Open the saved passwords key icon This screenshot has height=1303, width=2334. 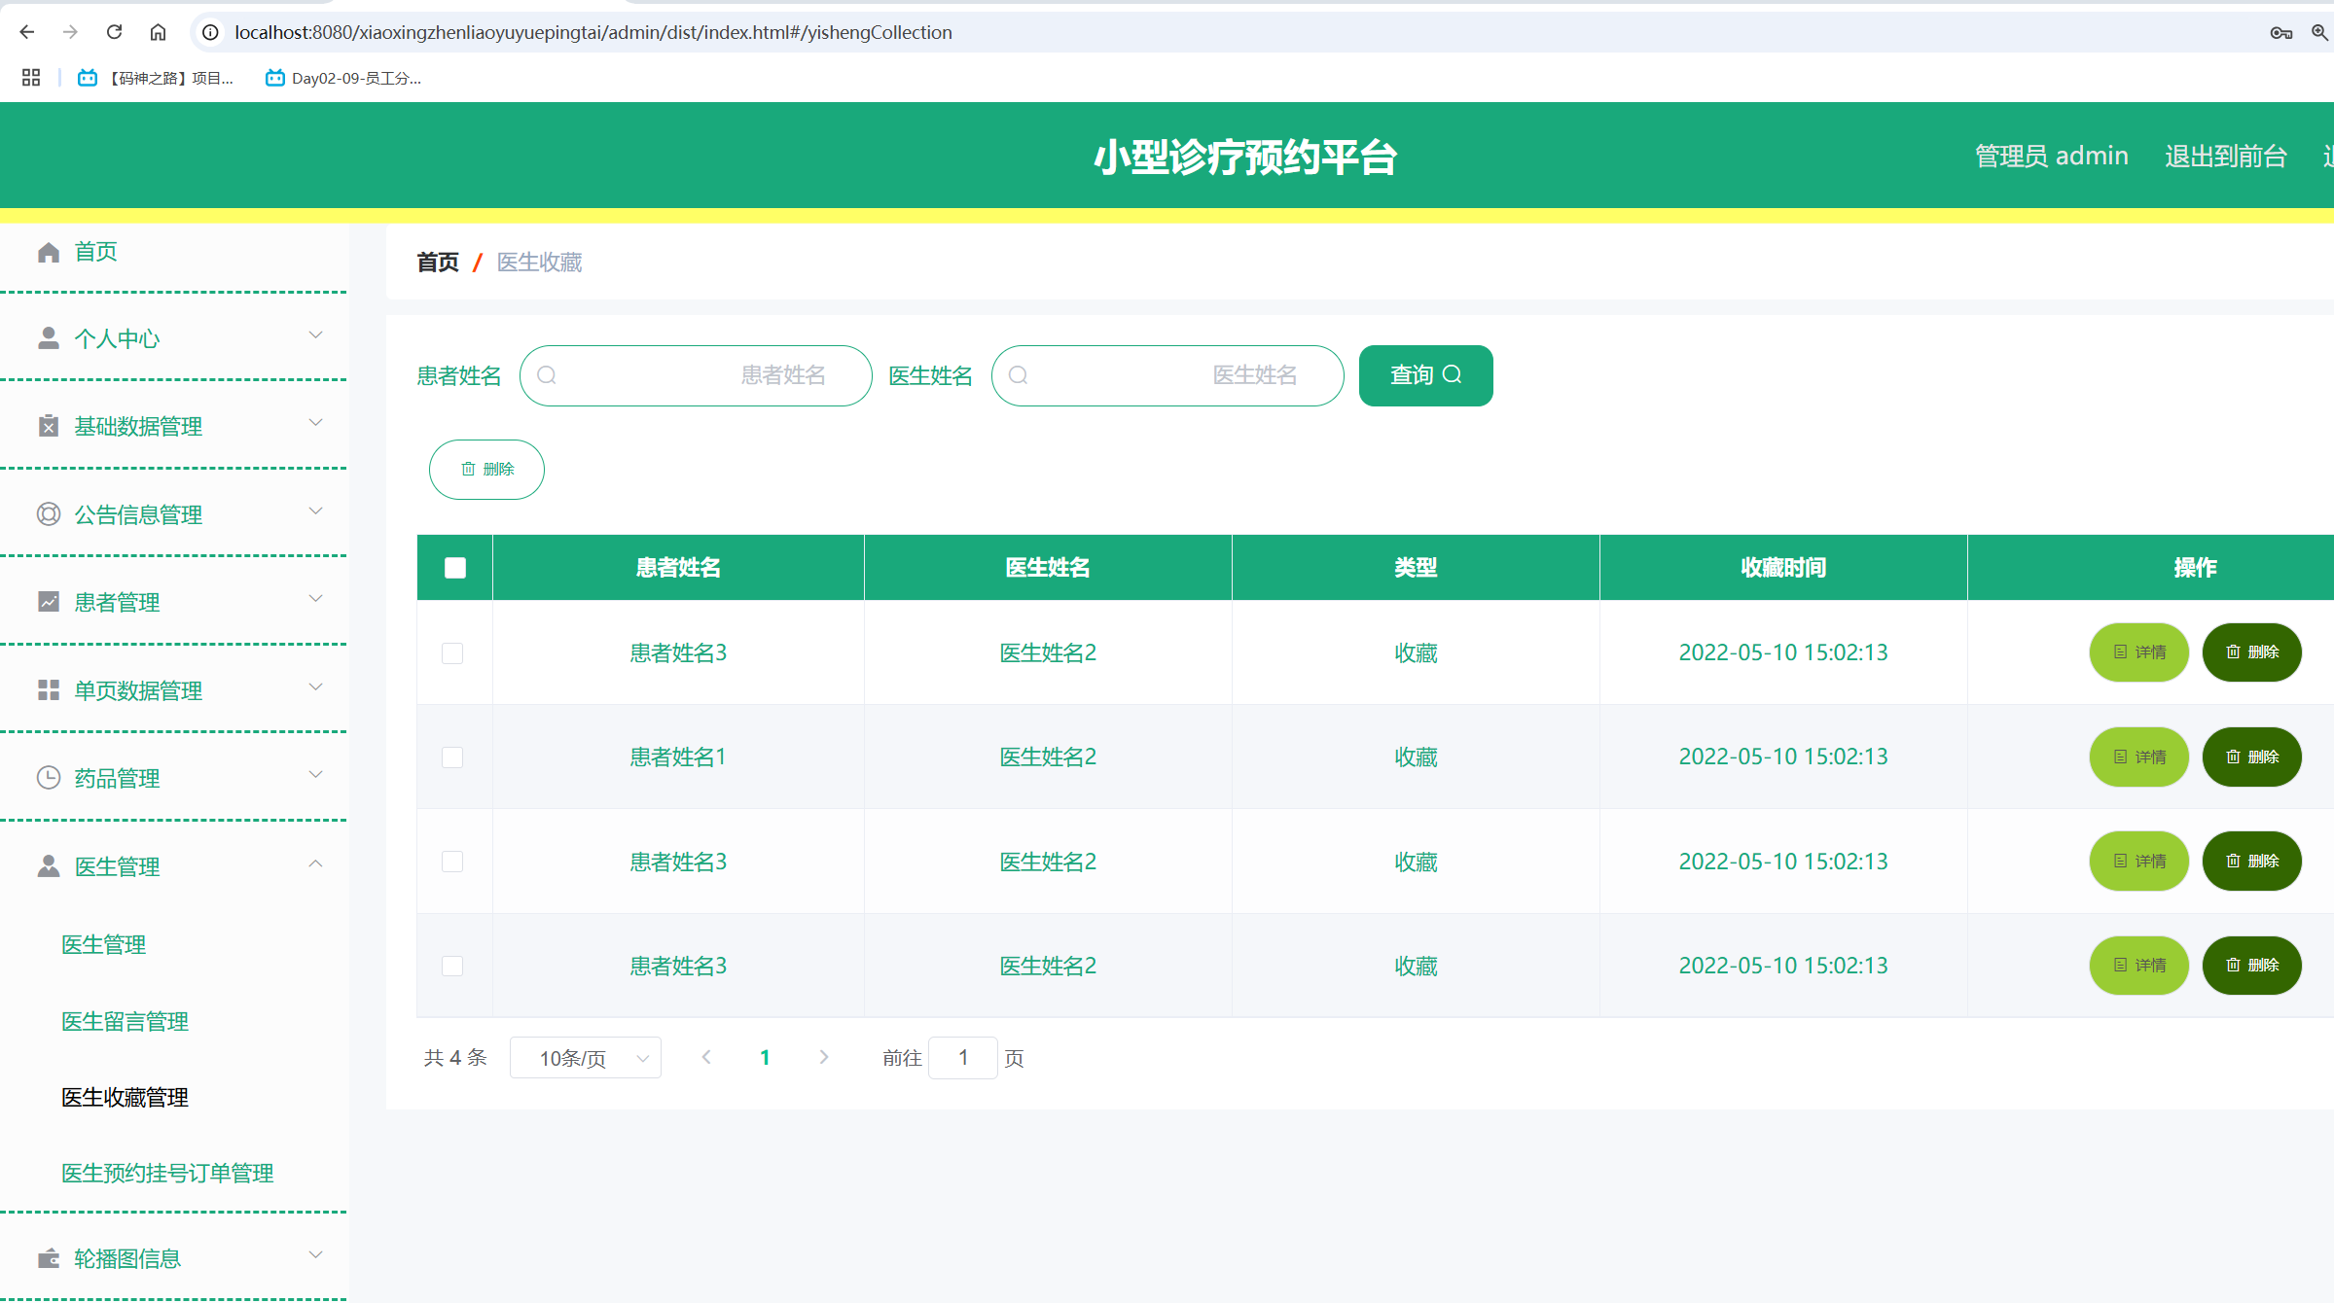point(2280,32)
